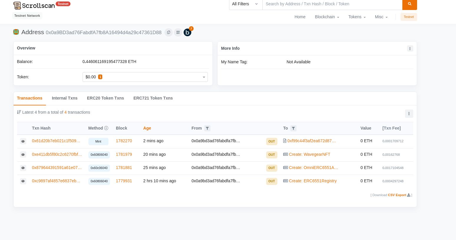Open block 1782270

point(124,141)
